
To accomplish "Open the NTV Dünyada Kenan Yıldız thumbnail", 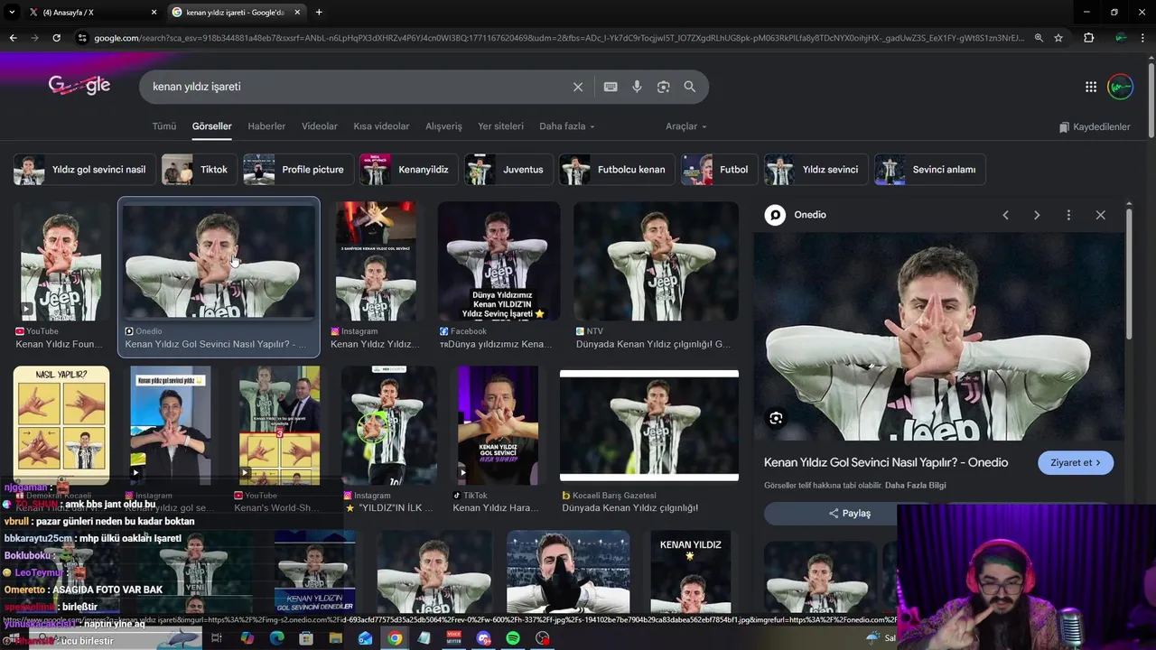I will click(x=656, y=262).
